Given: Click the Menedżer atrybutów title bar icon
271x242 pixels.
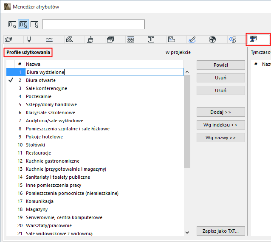Looking at the screenshot, I should (x=7, y=6).
